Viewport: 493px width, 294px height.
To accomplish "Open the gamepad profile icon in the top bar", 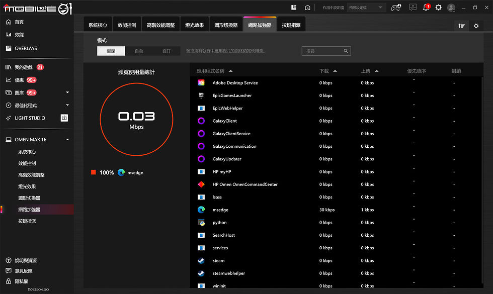I will click(396, 7).
